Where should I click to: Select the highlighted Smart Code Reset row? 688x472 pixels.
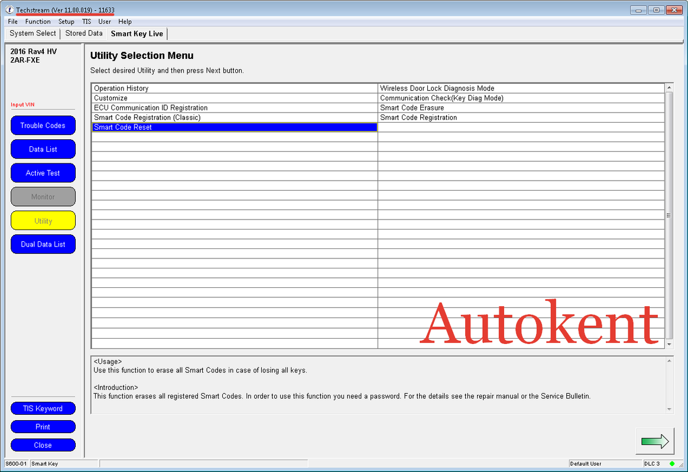pyautogui.click(x=235, y=127)
